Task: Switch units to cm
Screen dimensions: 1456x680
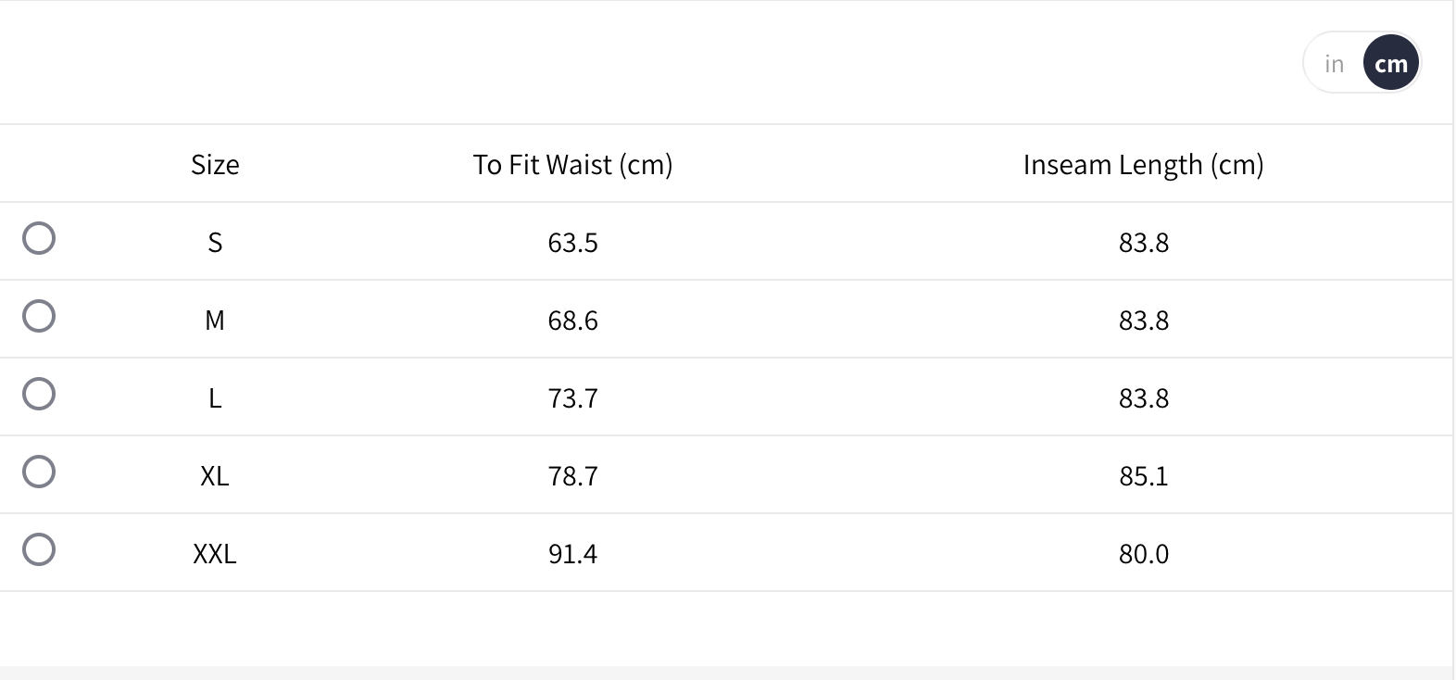Action: (x=1390, y=64)
